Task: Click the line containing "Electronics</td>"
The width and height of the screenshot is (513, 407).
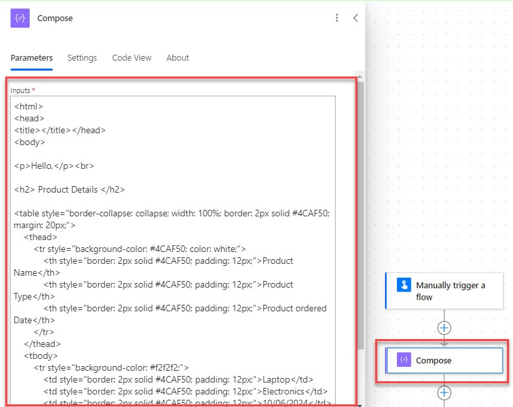Action: (x=185, y=392)
